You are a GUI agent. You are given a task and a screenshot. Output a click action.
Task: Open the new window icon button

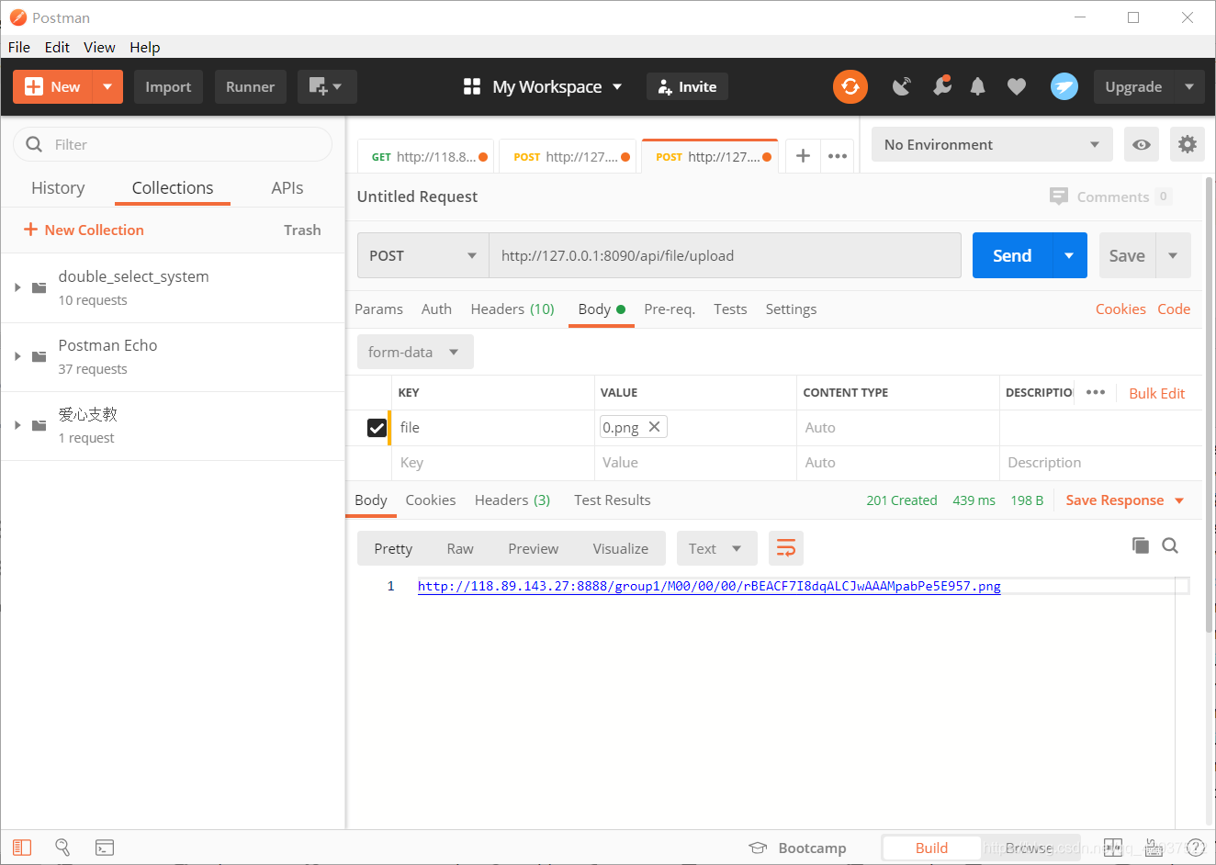(327, 86)
